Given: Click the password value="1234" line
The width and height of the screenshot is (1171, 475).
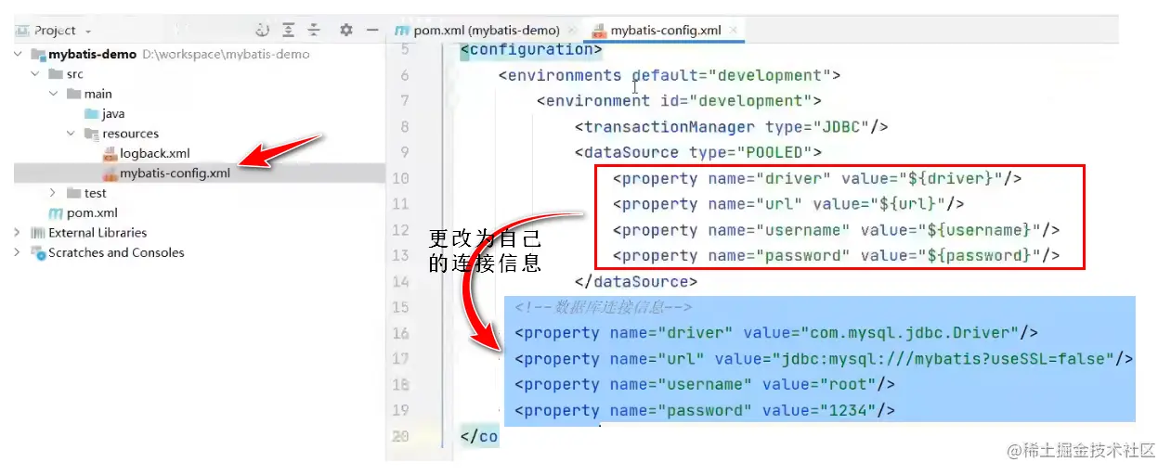Looking at the screenshot, I should point(705,410).
